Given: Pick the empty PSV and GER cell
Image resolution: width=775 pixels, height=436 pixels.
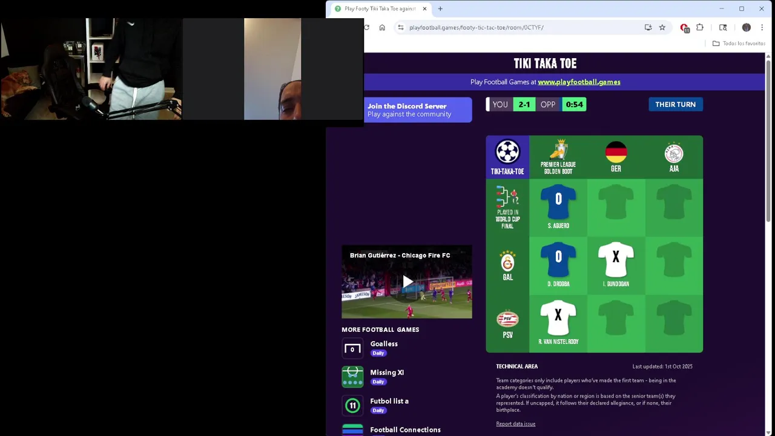Looking at the screenshot, I should (x=616, y=323).
